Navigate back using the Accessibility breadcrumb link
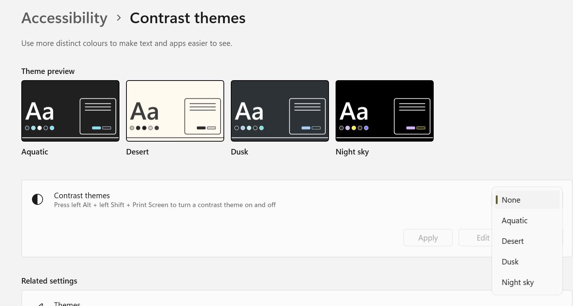Image resolution: width=573 pixels, height=306 pixels. (x=64, y=18)
